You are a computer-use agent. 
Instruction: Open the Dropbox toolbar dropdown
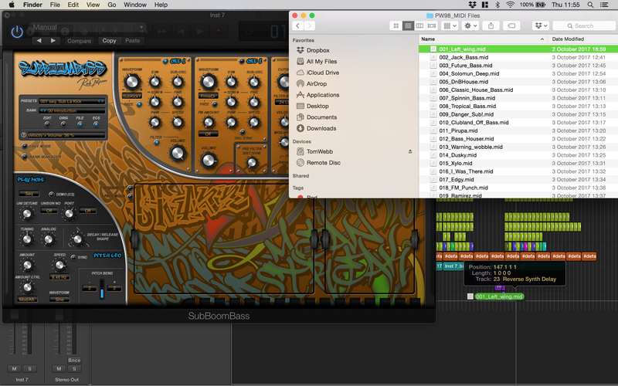point(541,25)
